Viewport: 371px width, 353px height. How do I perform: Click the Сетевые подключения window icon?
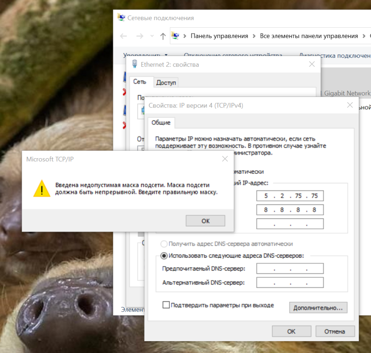tap(121, 17)
